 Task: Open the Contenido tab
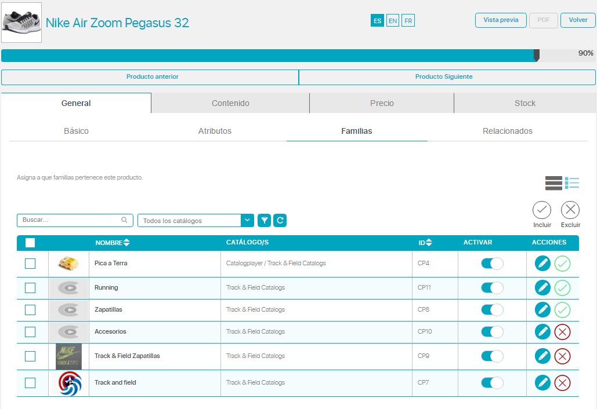click(230, 103)
